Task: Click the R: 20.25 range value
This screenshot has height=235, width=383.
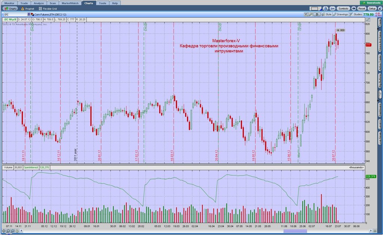Action: coord(81,19)
